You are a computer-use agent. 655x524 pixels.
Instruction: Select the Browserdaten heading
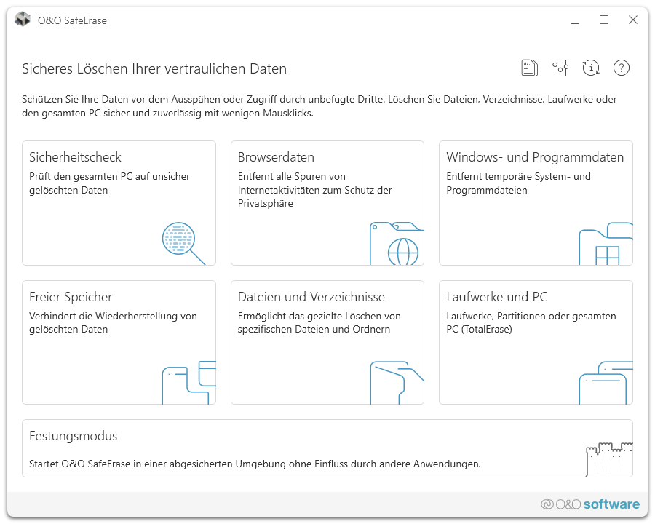(x=276, y=157)
